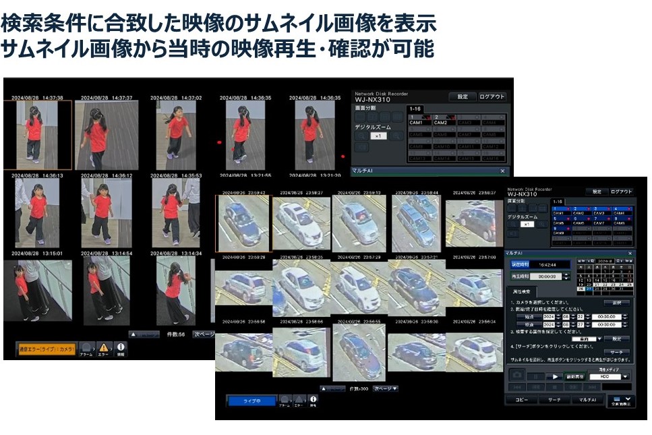The image size is (652, 435).
Task: Start playback with the play button
Action: [554, 376]
